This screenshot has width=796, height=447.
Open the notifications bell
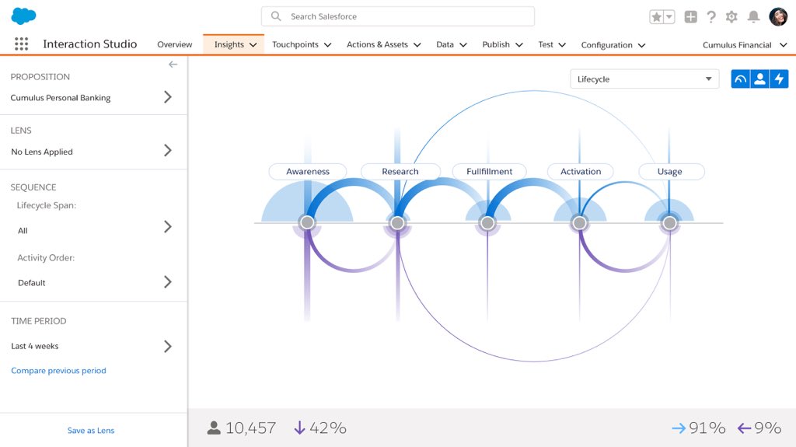753,17
